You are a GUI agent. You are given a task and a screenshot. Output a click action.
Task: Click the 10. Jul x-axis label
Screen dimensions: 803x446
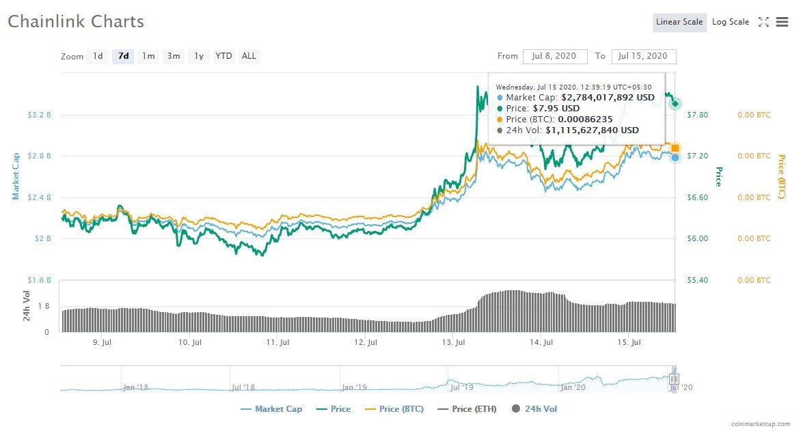tap(190, 342)
